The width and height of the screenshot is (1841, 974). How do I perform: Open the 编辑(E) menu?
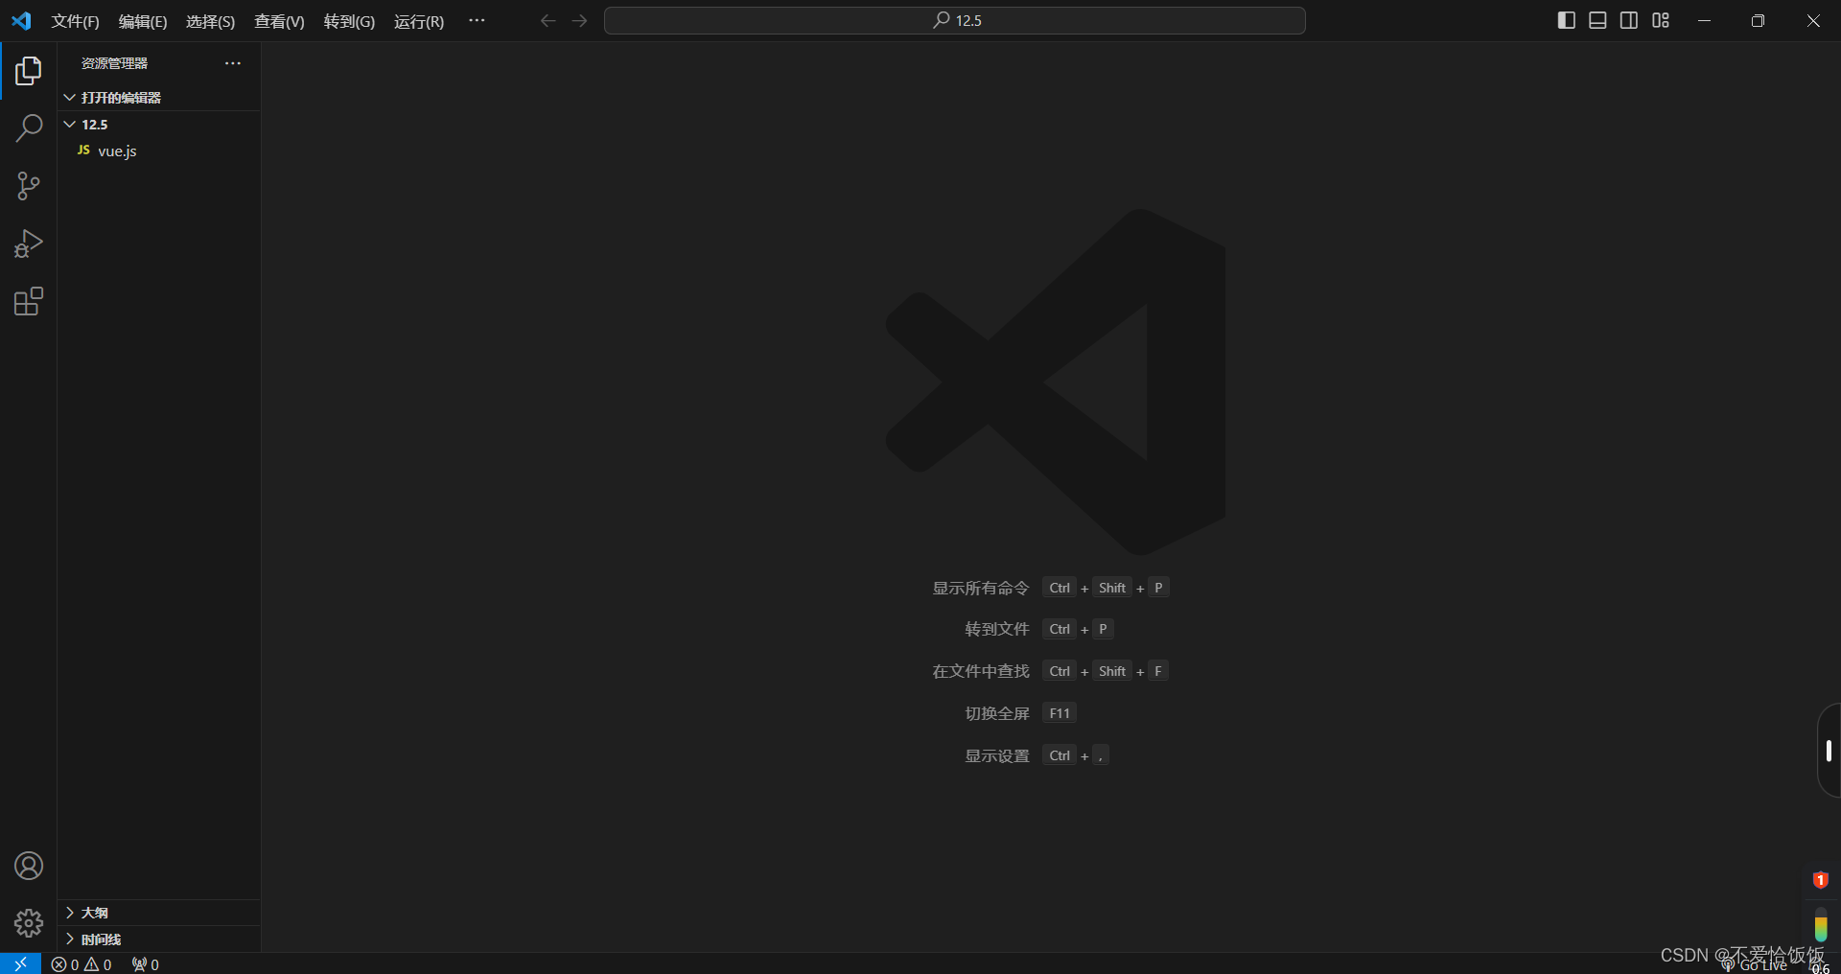143,21
